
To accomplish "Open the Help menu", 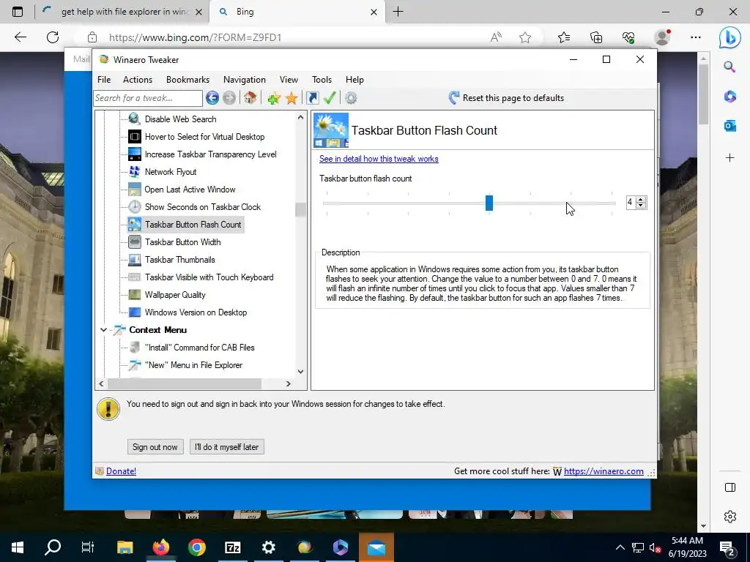I will coord(354,80).
